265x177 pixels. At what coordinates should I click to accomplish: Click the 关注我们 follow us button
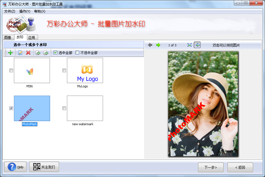(x=44, y=167)
